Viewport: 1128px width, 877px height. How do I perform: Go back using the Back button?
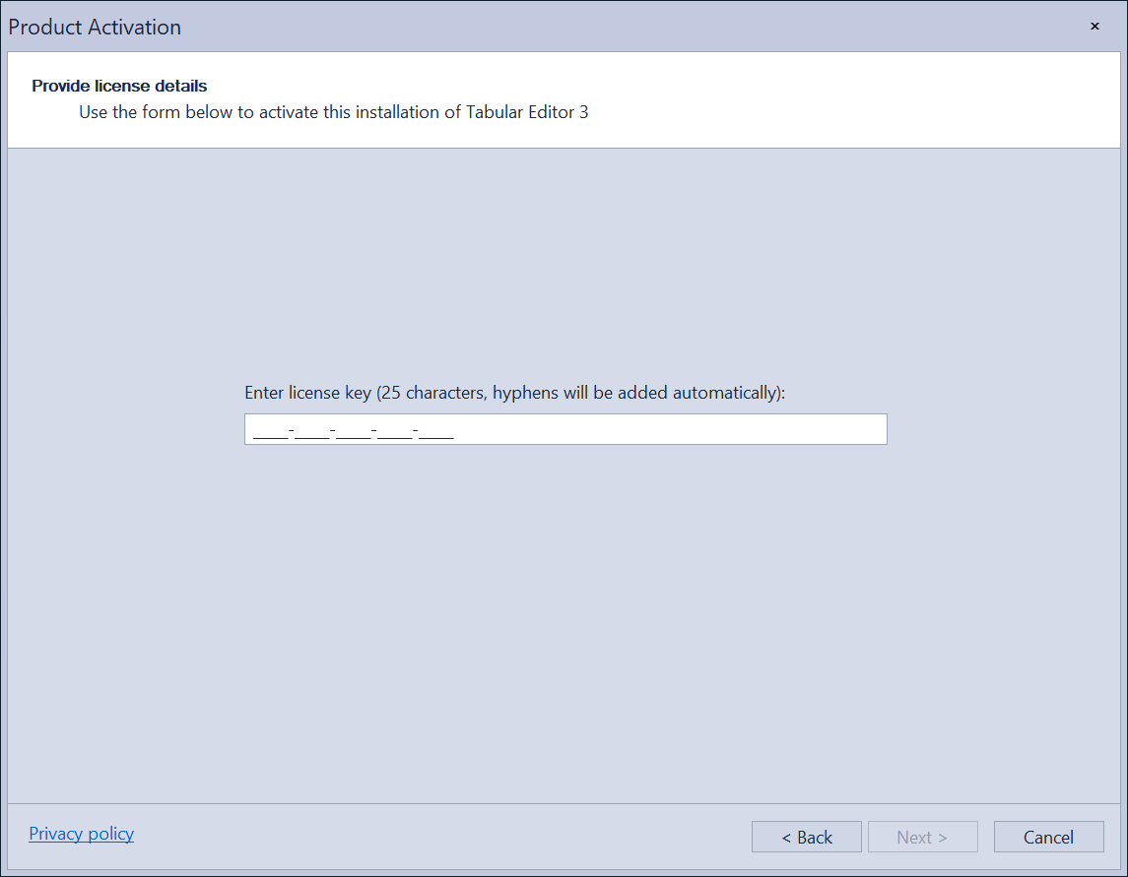pyautogui.click(x=806, y=837)
